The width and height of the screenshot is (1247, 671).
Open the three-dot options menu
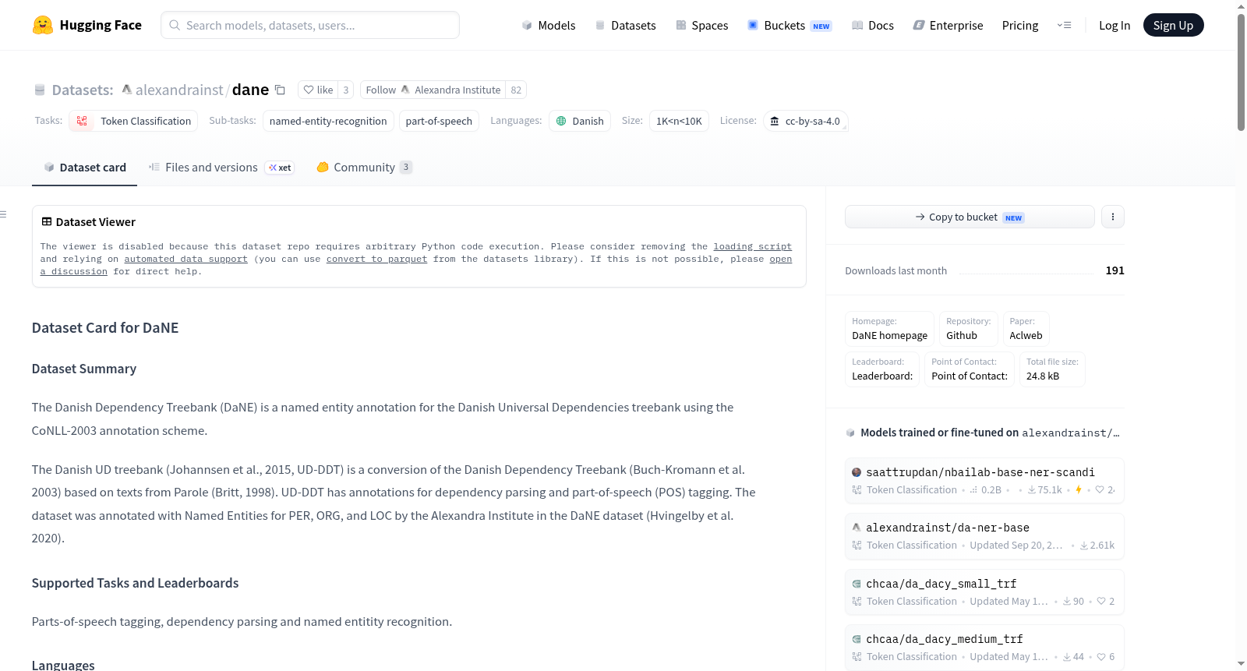(1113, 217)
